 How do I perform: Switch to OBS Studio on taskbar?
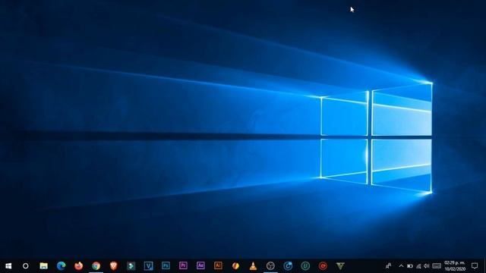270,266
